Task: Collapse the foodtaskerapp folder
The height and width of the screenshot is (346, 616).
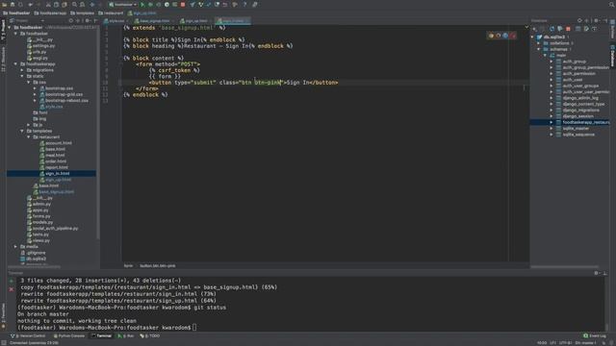Action: 15,64
